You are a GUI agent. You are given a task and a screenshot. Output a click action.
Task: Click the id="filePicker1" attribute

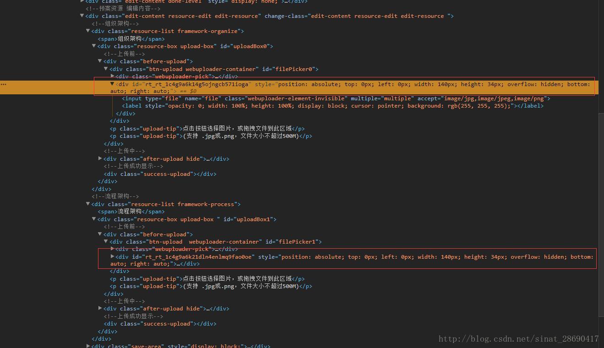tap(292, 242)
